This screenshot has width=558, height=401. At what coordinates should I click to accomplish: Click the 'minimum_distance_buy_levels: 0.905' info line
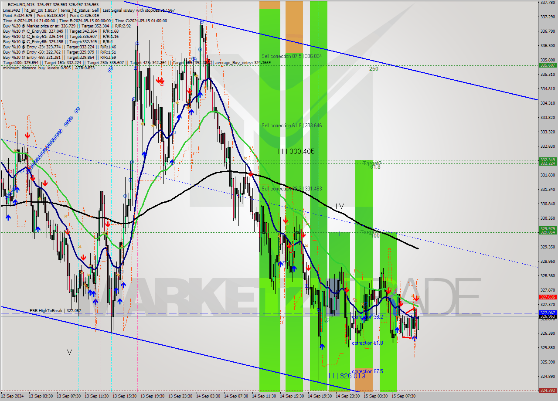[x=48, y=68]
